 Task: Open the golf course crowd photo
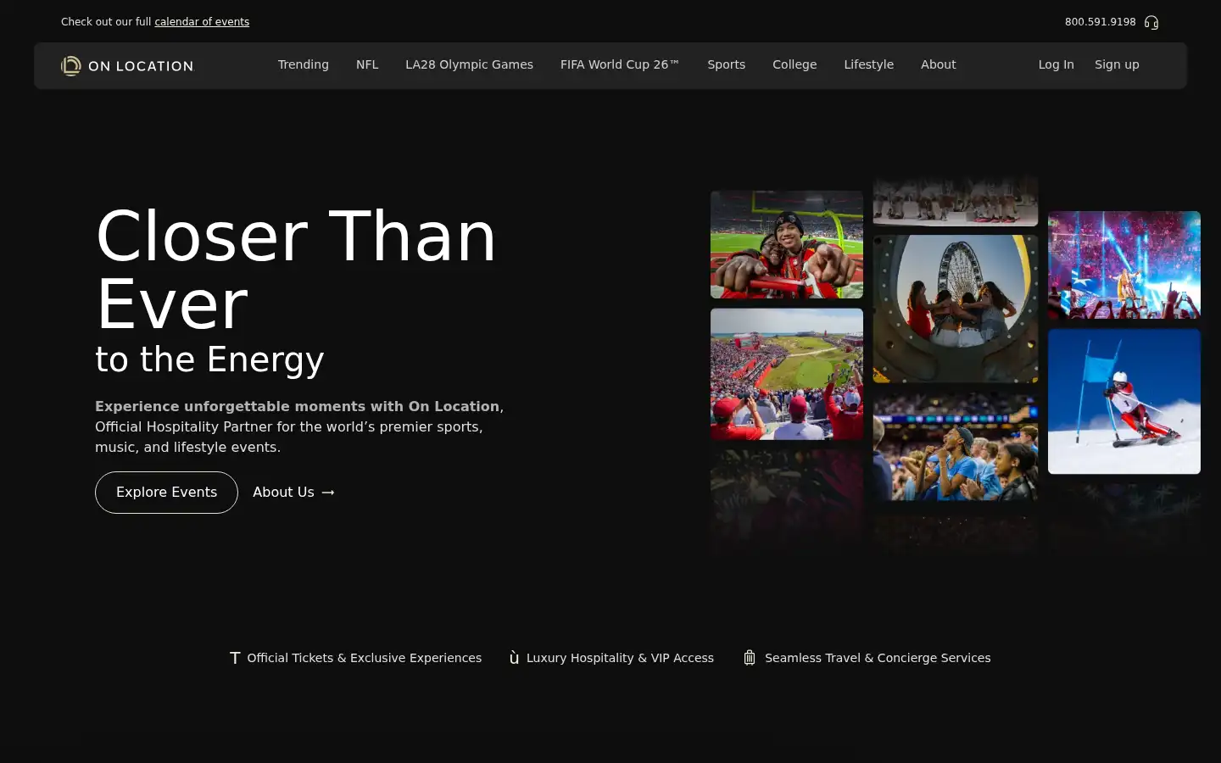point(787,374)
